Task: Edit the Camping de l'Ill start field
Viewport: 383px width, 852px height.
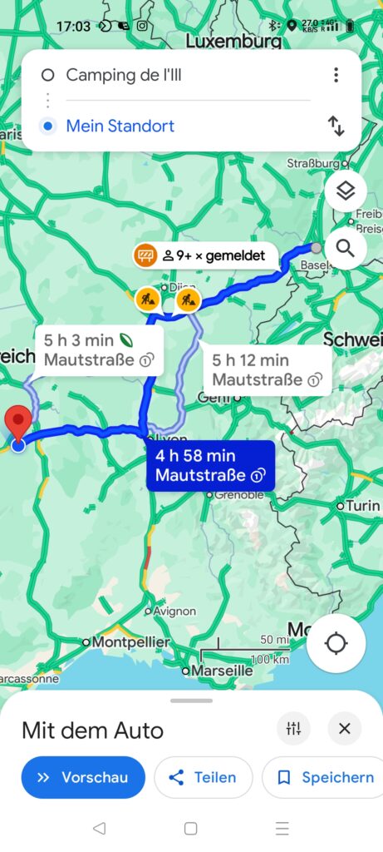Action: click(188, 75)
